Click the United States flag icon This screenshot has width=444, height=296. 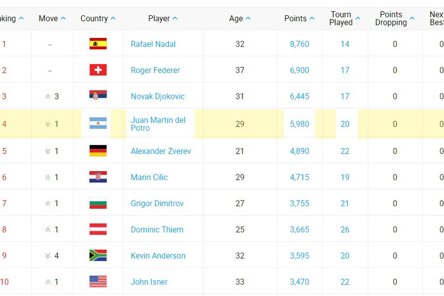[x=98, y=282]
